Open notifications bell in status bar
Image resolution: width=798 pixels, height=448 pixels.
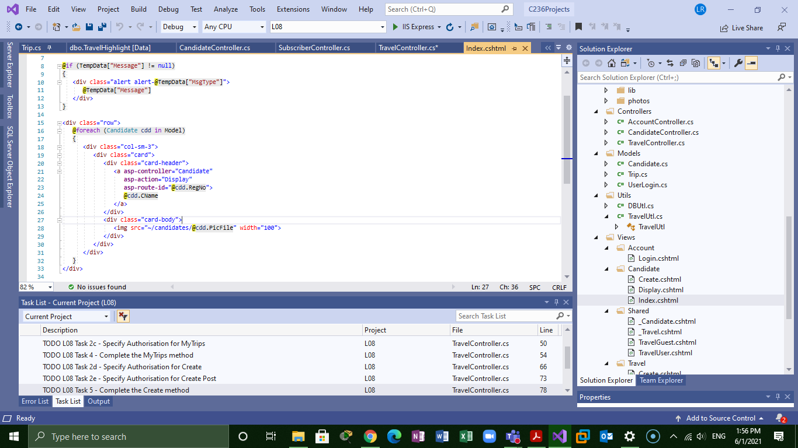(780, 418)
